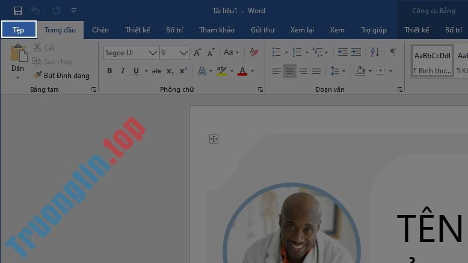Open the Đoạn văn dialog launcher
This screenshot has width=468, height=263.
coord(400,89)
